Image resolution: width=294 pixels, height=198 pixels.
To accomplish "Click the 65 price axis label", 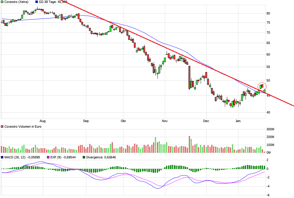I will [268, 43].
